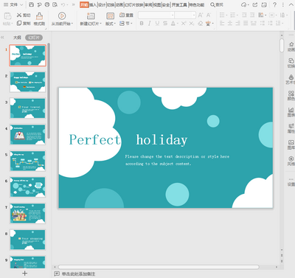Click Superscript X² icon

tap(184, 24)
